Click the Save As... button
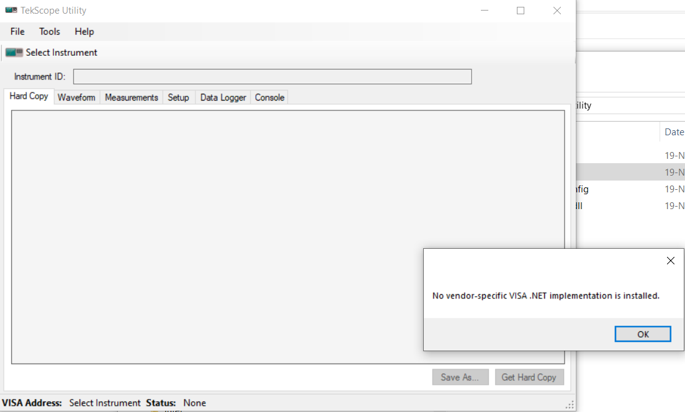Screen dimensions: 685x412 pyautogui.click(x=460, y=377)
